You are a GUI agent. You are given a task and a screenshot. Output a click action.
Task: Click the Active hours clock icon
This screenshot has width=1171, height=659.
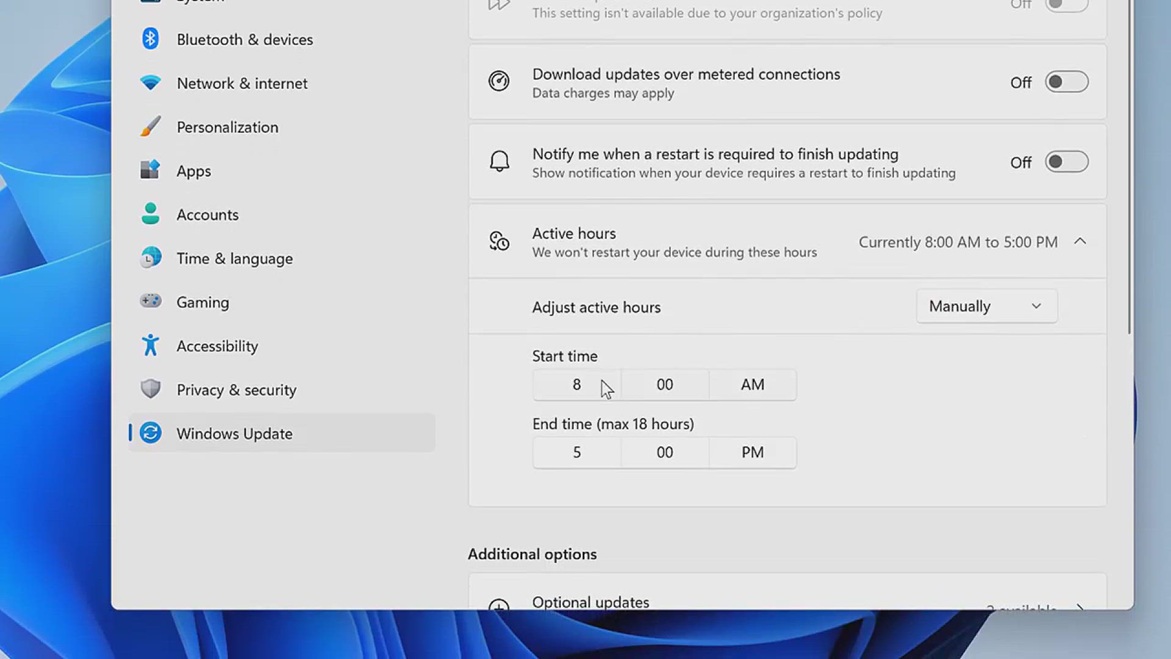click(499, 241)
